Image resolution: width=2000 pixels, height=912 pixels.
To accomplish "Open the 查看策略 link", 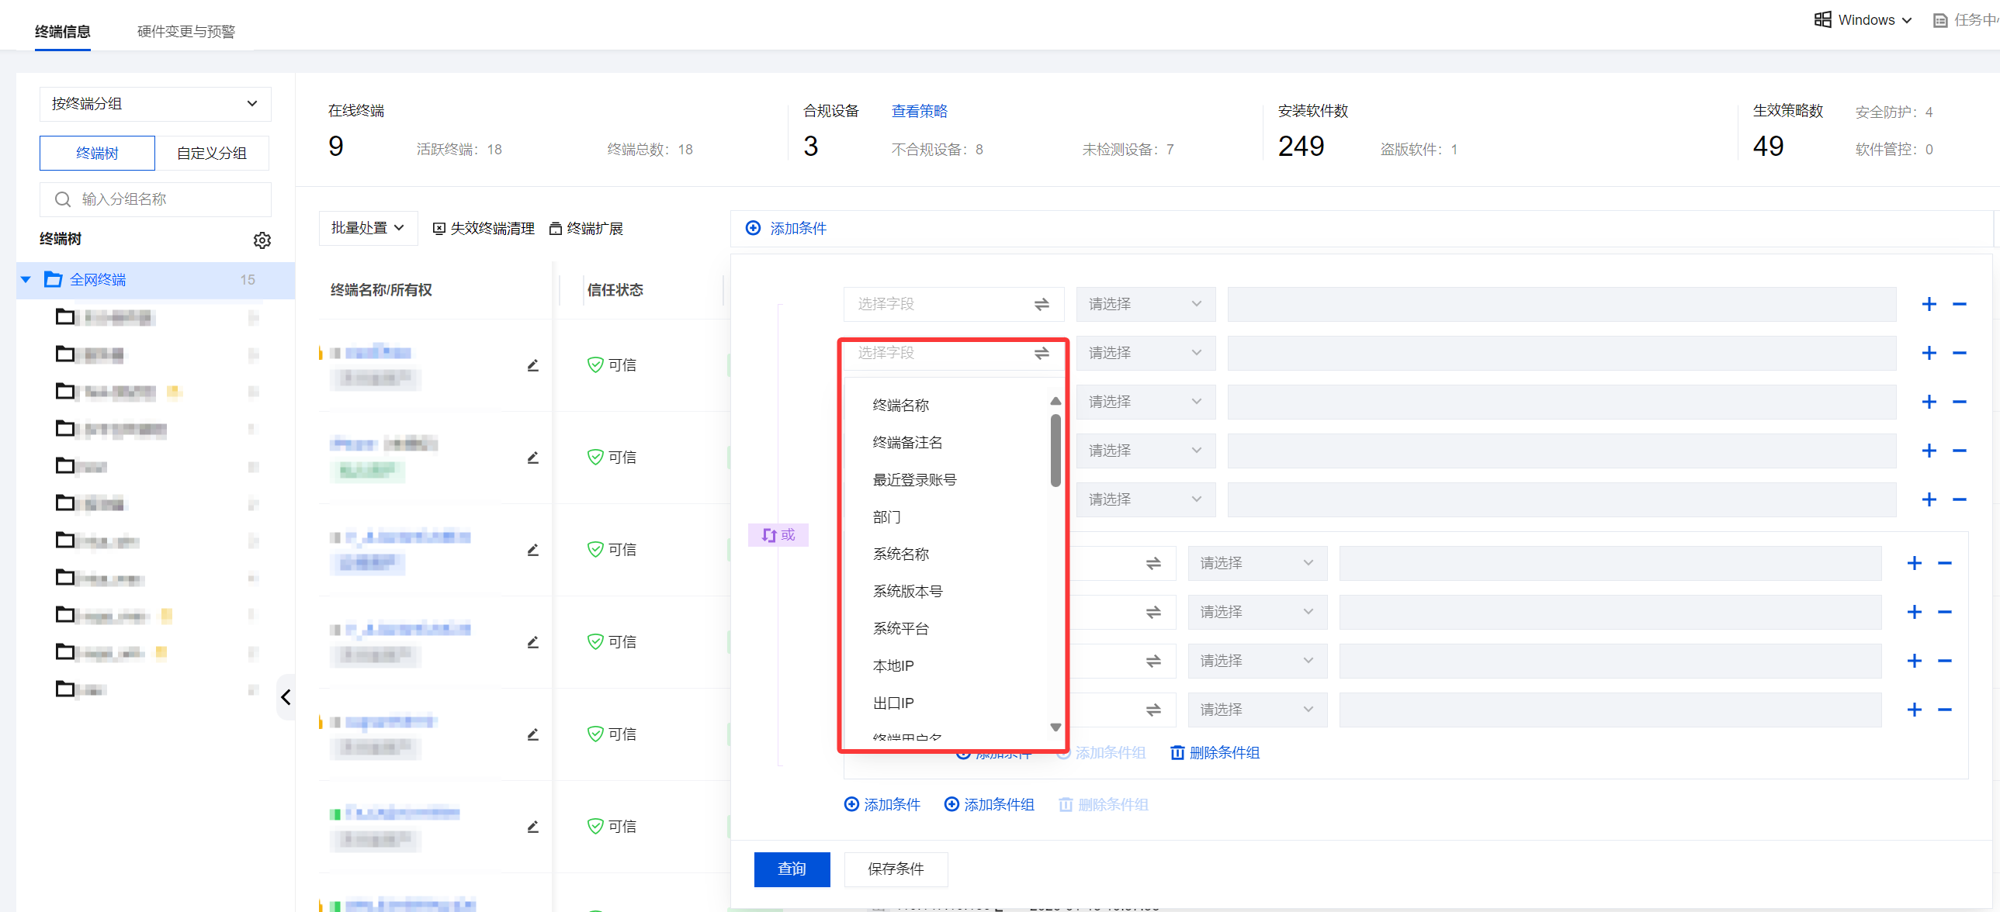I will click(918, 111).
